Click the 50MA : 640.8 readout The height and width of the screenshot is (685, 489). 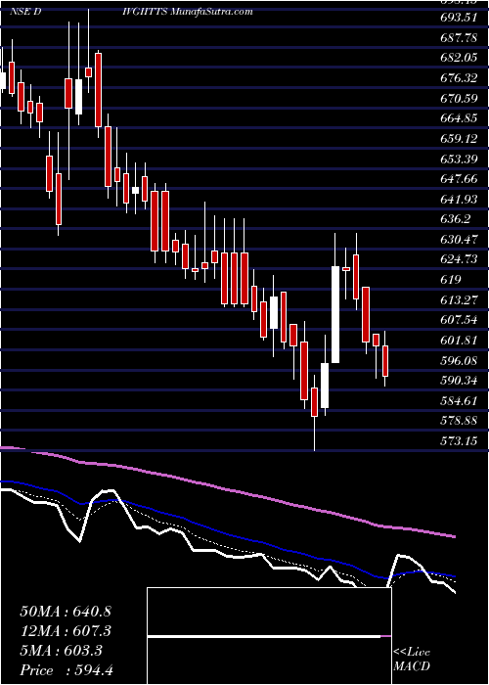(66, 612)
